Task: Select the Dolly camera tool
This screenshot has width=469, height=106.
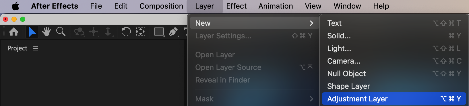Action: tap(108, 32)
